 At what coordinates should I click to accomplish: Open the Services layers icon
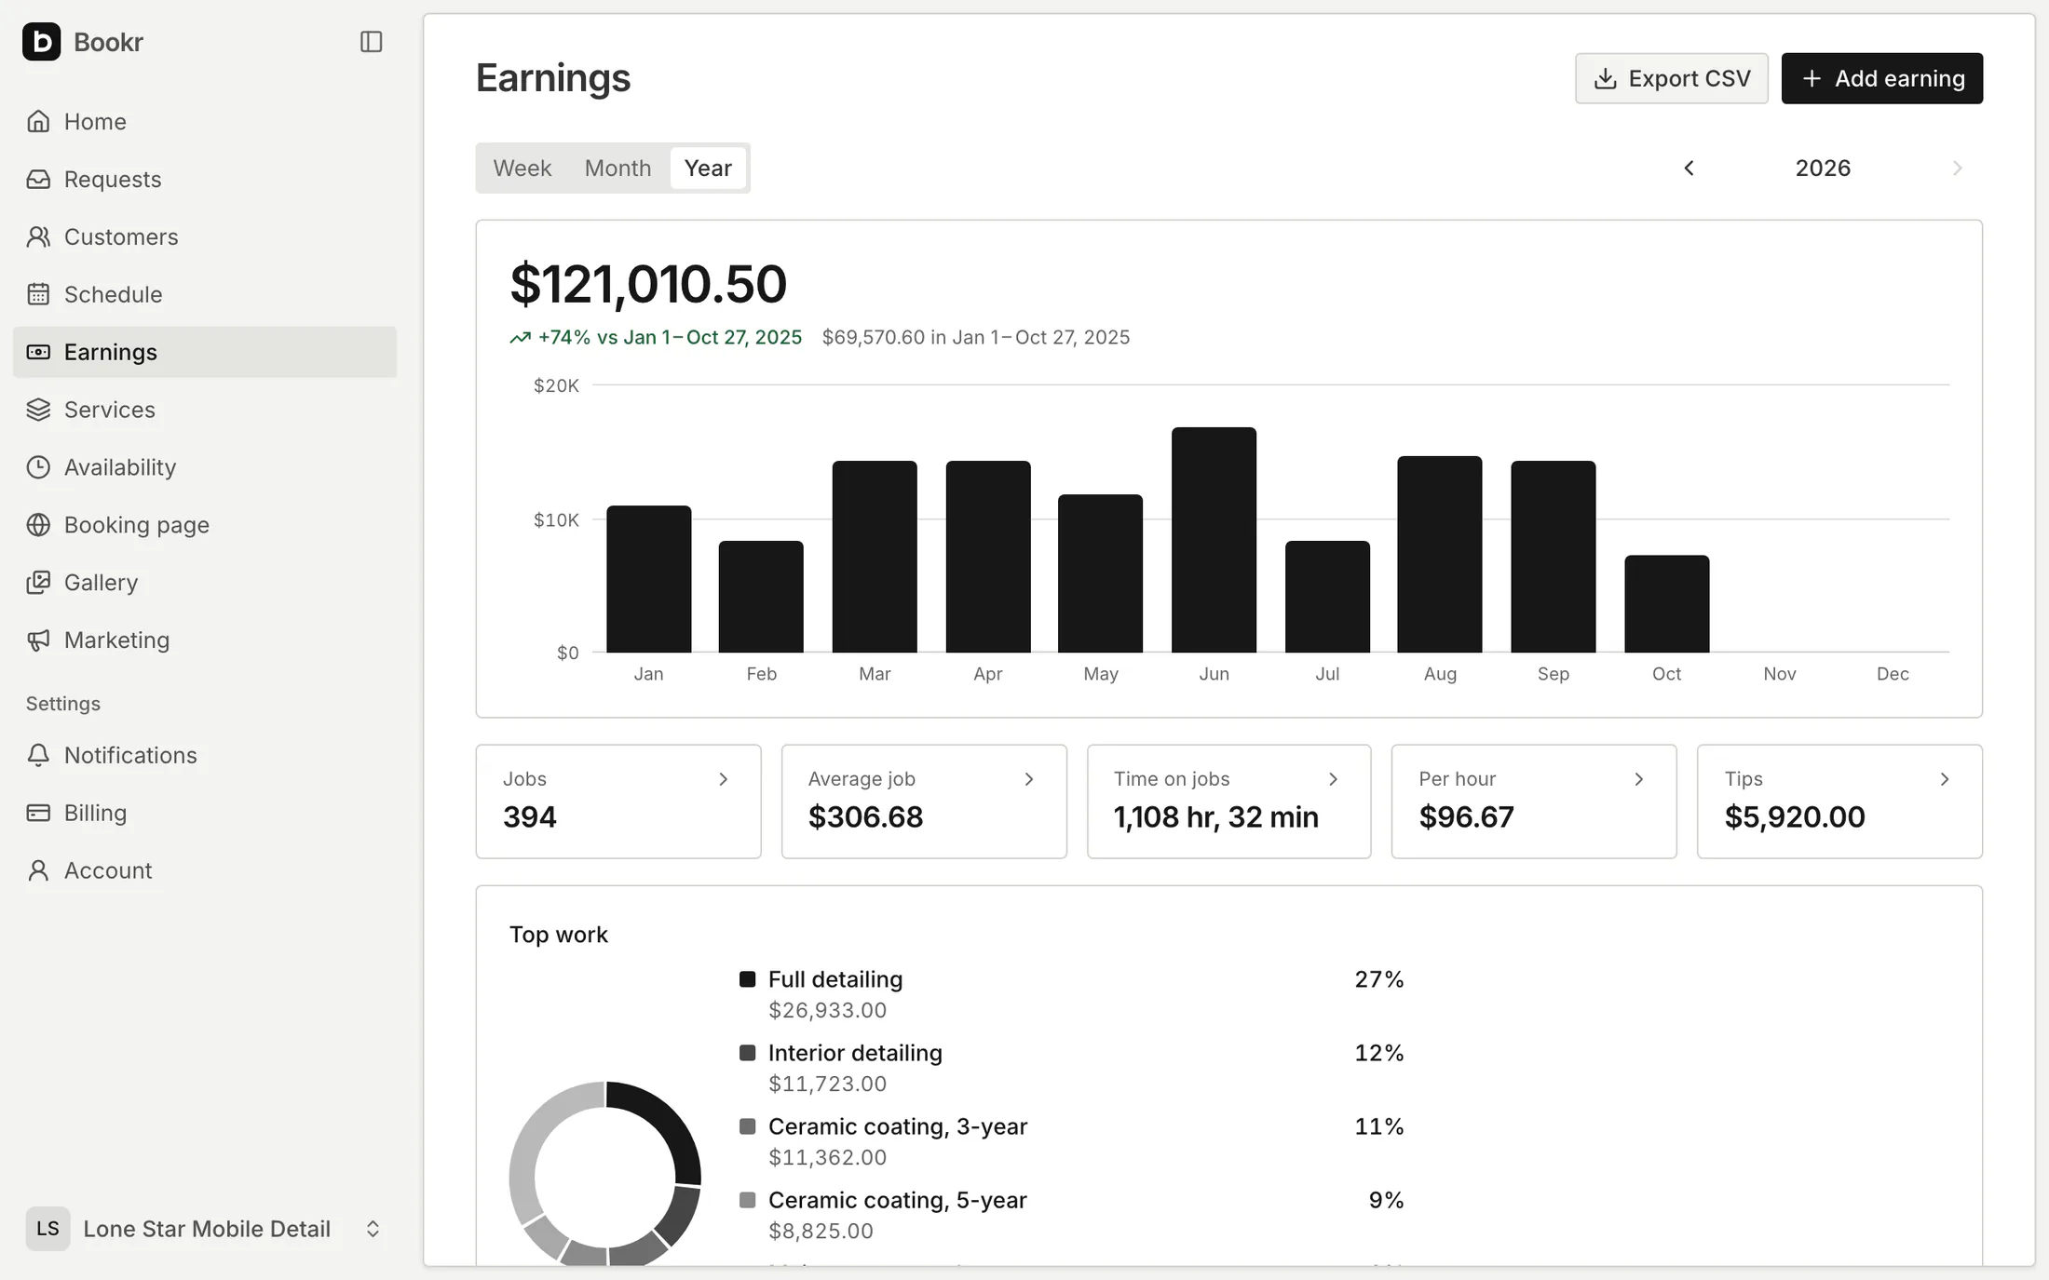(x=38, y=410)
